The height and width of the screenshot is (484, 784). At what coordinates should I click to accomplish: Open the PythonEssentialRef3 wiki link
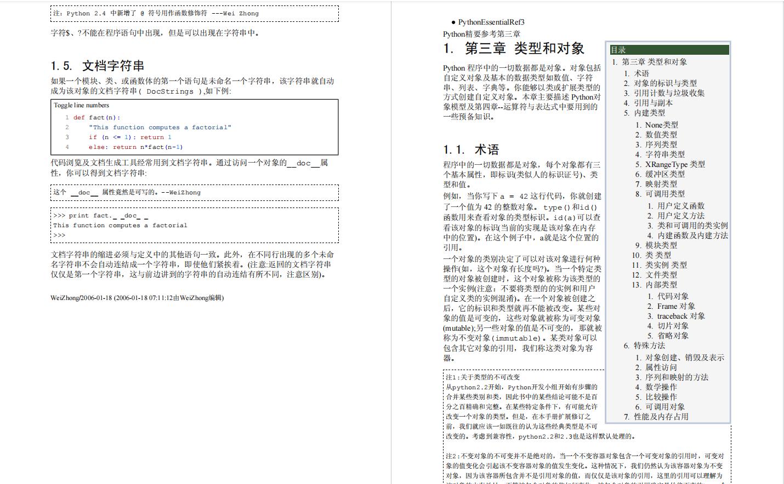coord(490,23)
